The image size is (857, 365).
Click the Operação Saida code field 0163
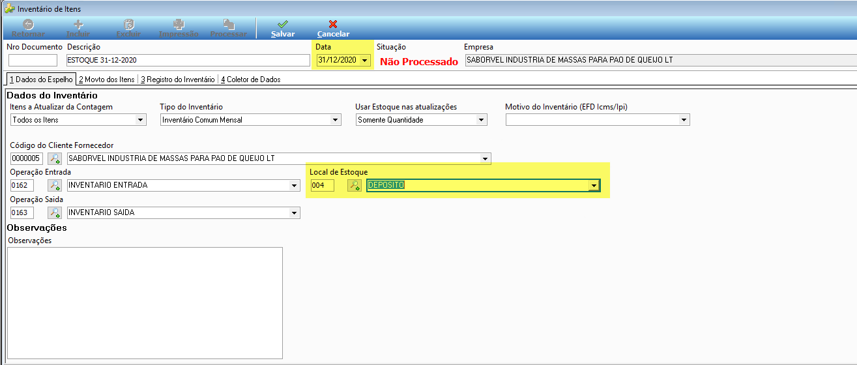(22, 212)
